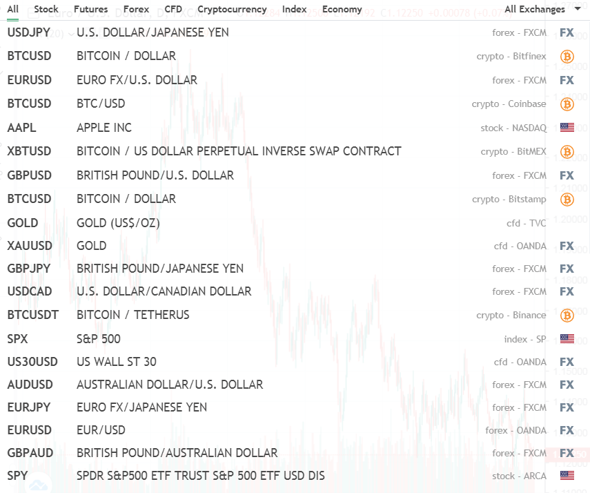Click the FX icon on EURUSD FXCM row
Viewport: 590px width, 493px height.
click(x=567, y=80)
